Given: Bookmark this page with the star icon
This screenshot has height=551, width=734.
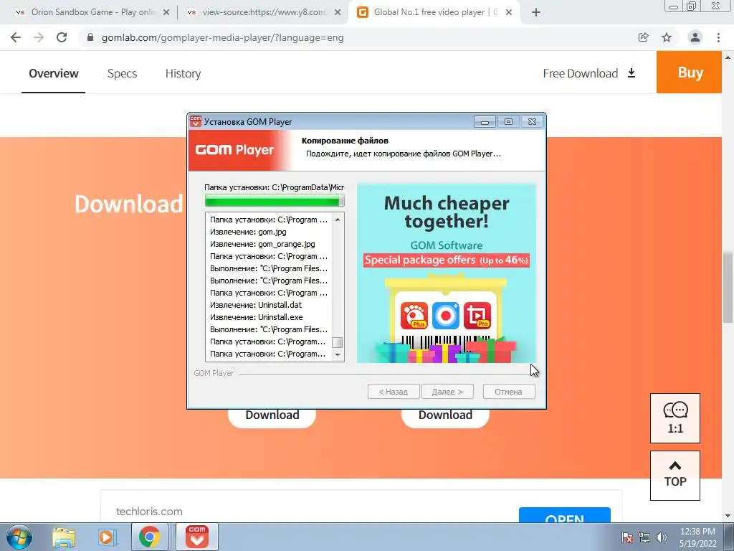Looking at the screenshot, I should 667,37.
